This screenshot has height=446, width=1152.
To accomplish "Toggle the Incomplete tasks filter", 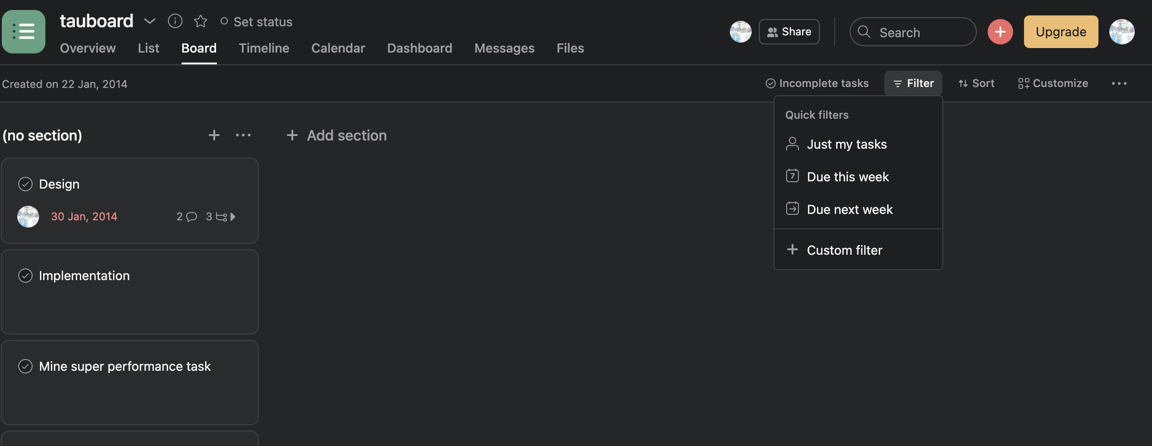I will click(x=817, y=83).
